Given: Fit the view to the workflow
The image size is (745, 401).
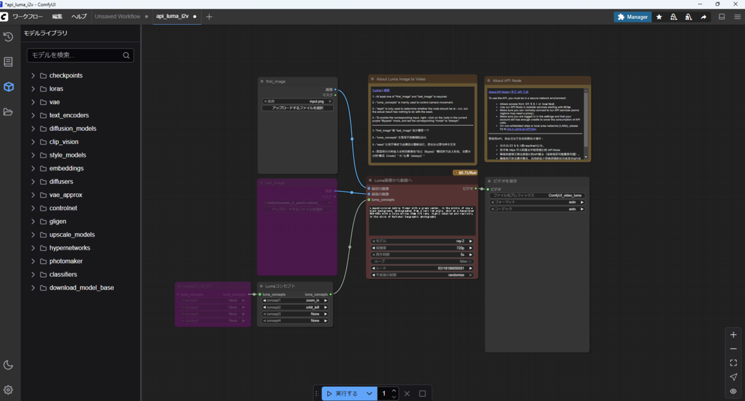Looking at the screenshot, I should (733, 363).
